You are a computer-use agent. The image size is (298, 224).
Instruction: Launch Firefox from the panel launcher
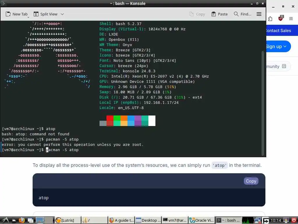point(22,220)
